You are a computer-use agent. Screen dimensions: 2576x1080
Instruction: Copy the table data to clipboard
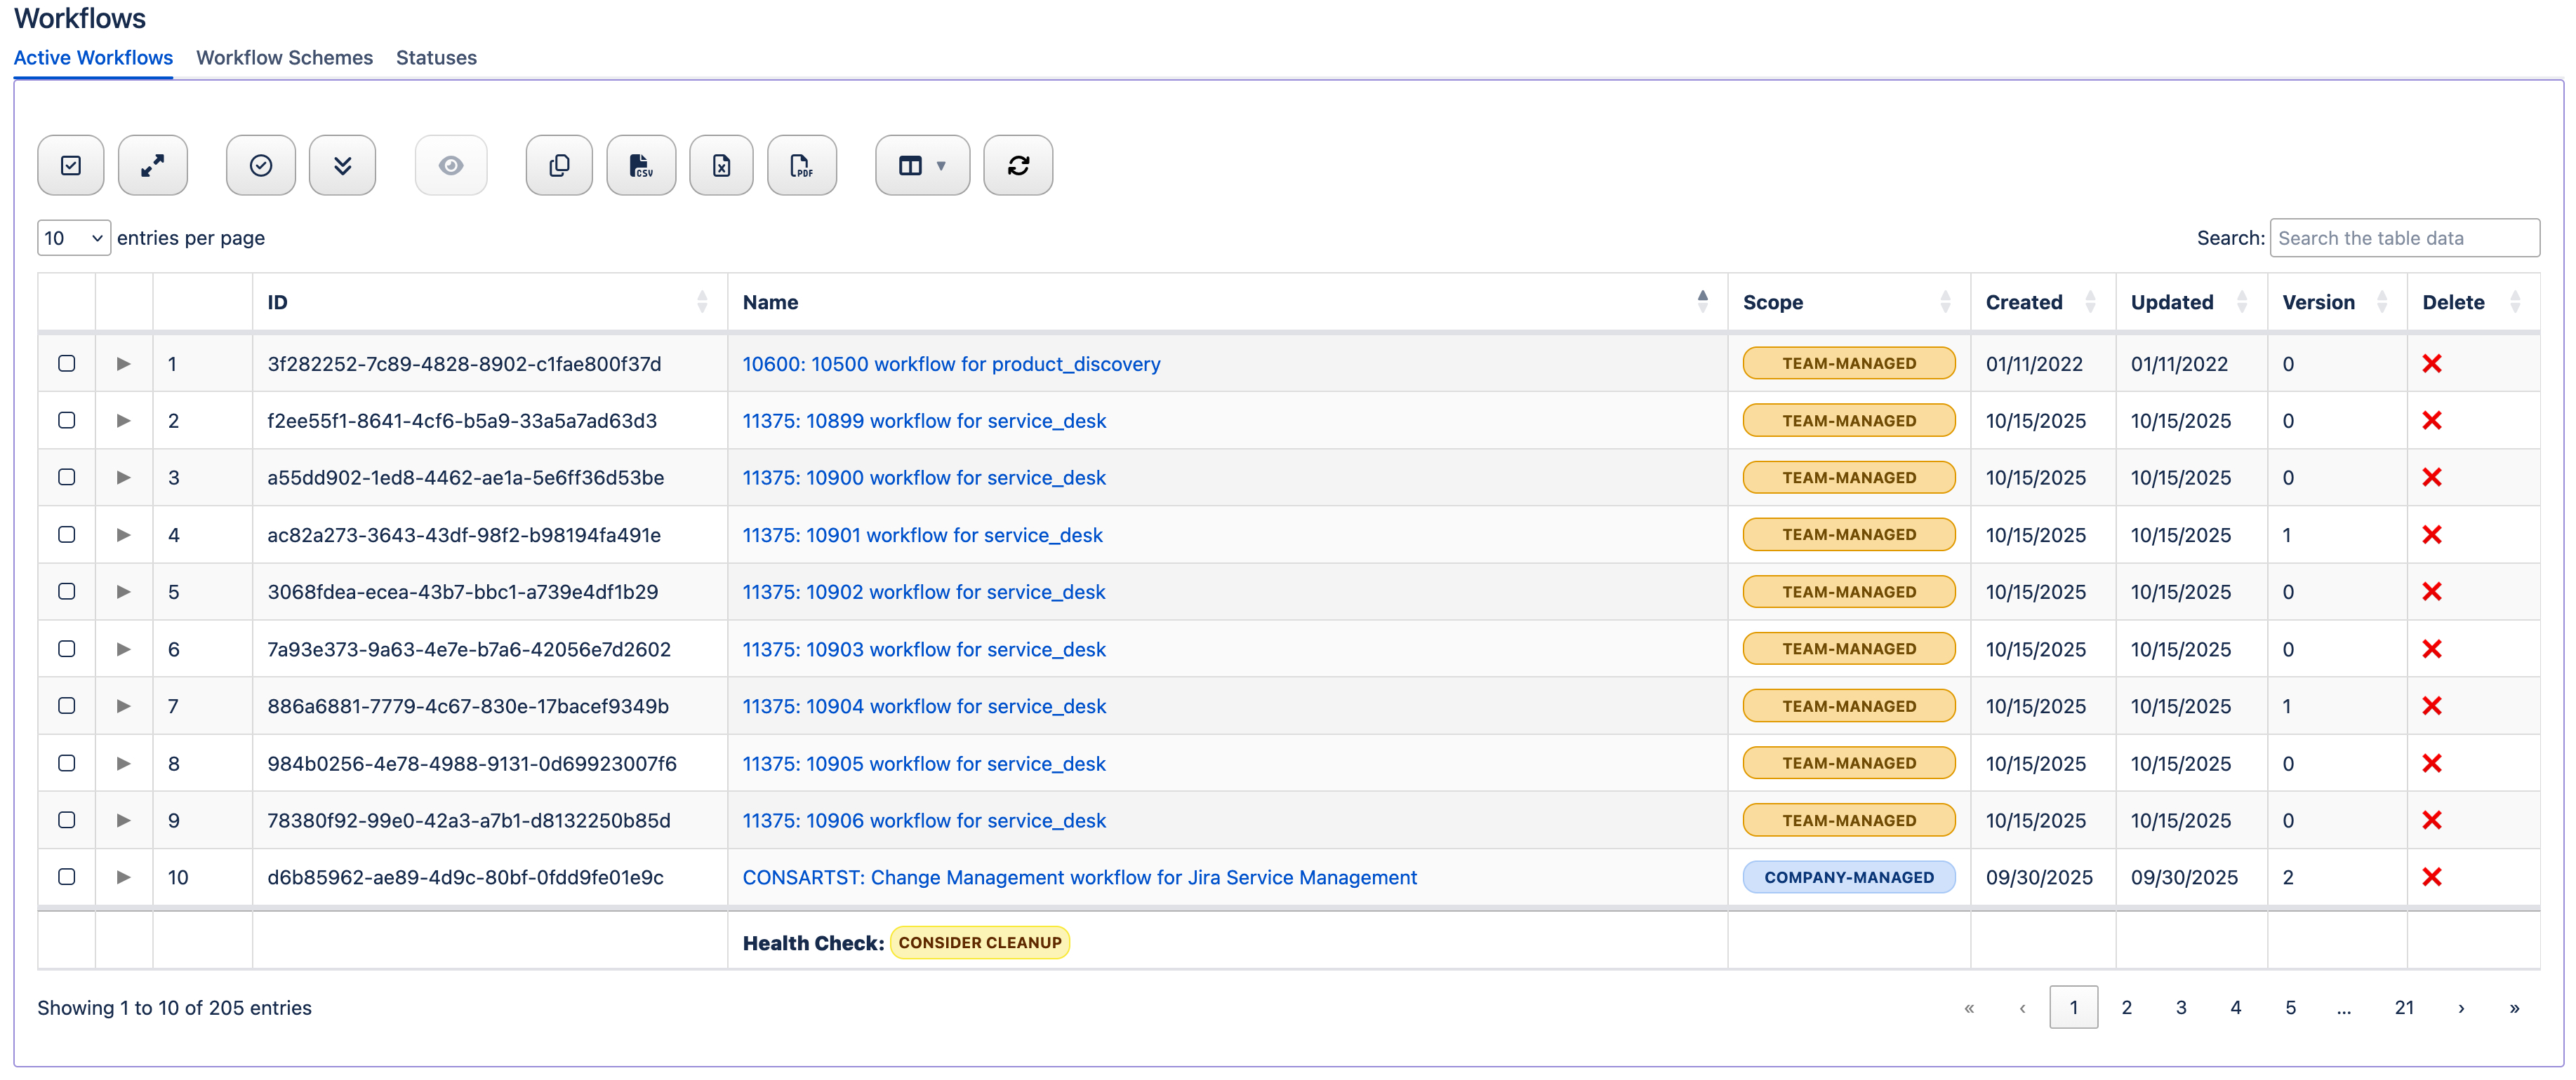point(559,165)
